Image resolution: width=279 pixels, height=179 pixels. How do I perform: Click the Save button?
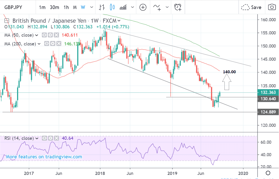click(251, 7)
